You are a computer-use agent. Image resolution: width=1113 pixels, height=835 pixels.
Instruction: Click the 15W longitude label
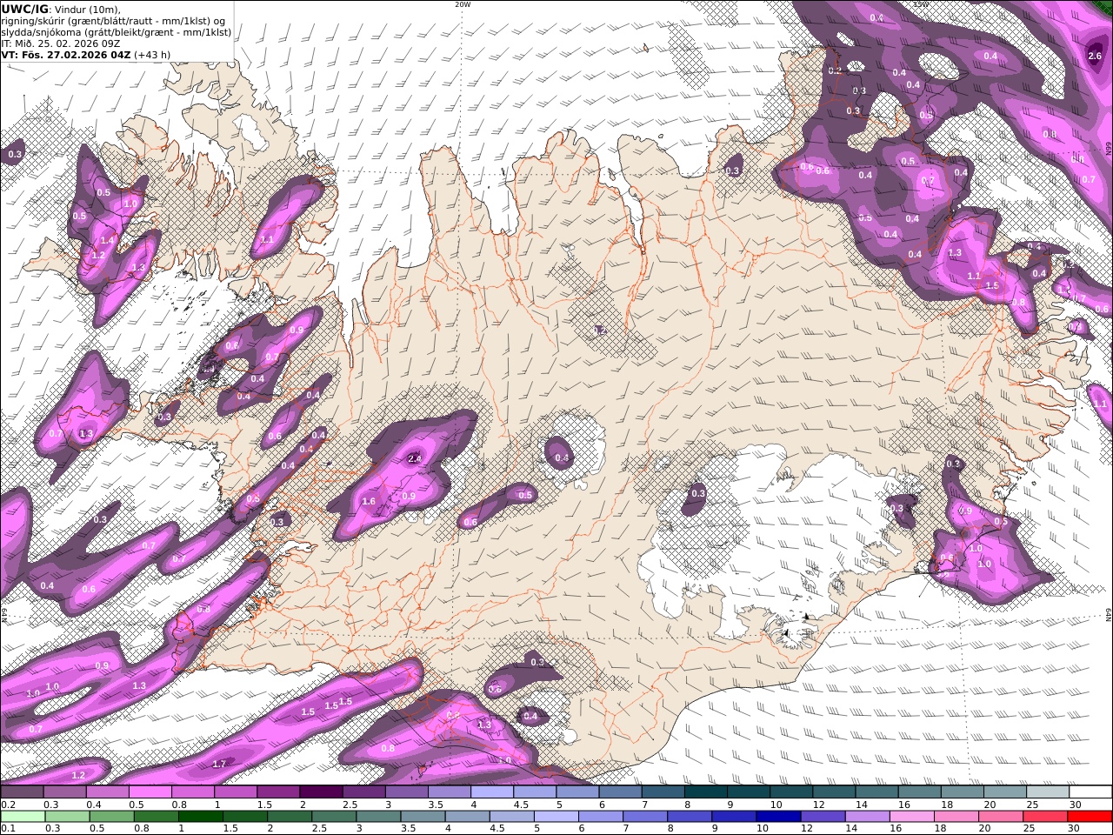pyautogui.click(x=920, y=4)
